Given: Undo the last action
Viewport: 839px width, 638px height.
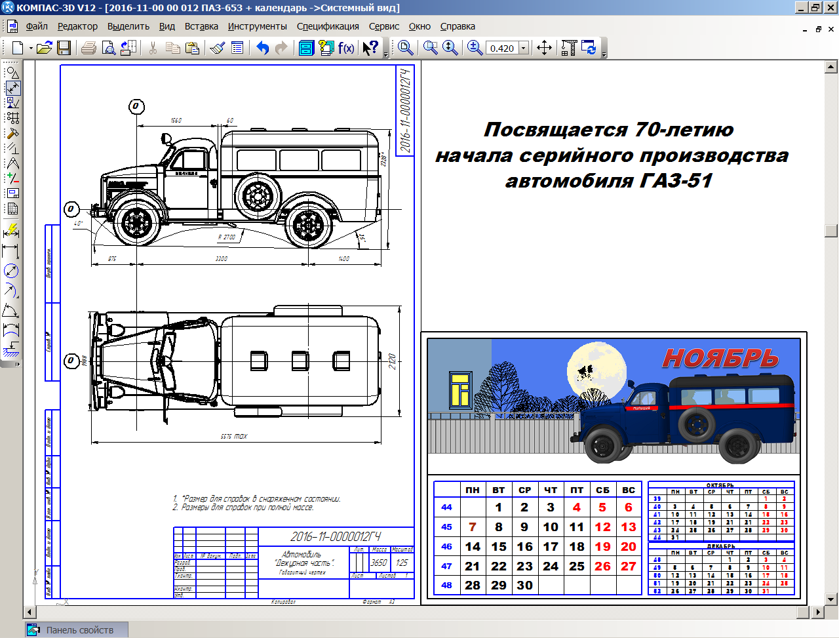Looking at the screenshot, I should point(262,48).
